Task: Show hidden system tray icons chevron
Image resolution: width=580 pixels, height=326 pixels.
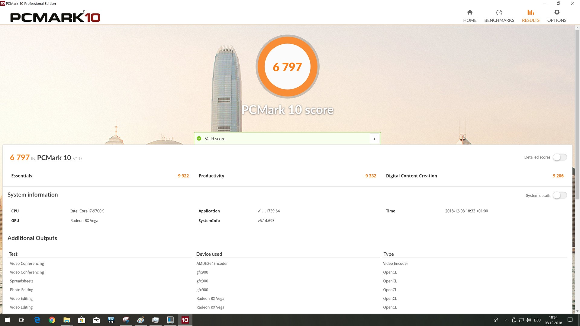Action: tap(506, 320)
